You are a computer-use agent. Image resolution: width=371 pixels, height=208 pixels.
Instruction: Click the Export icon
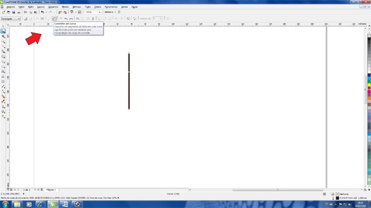tap(65, 12)
